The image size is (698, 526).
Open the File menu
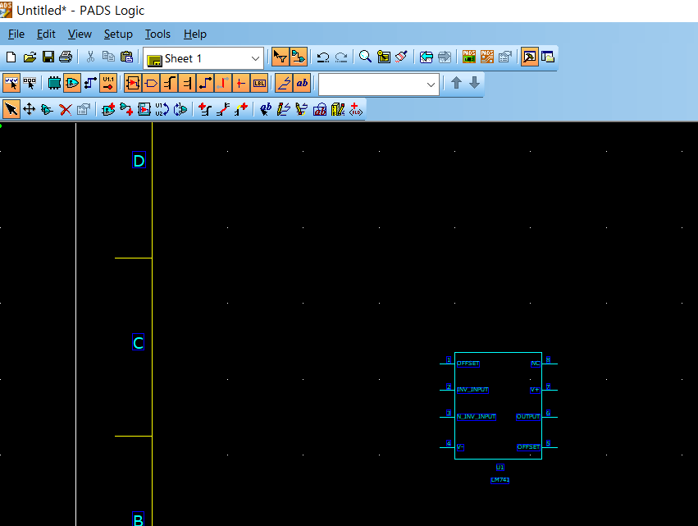click(16, 34)
